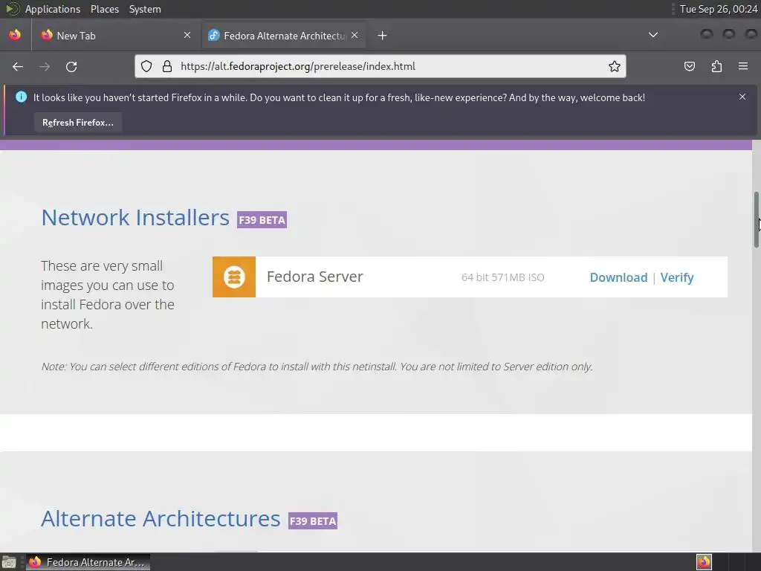
Task: Switch to the New Tab tab
Action: (x=117, y=36)
